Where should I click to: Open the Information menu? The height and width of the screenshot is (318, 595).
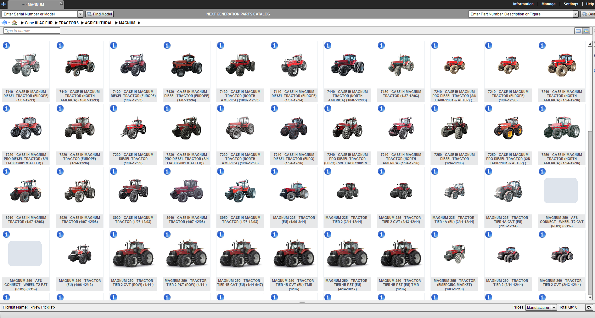point(523,4)
